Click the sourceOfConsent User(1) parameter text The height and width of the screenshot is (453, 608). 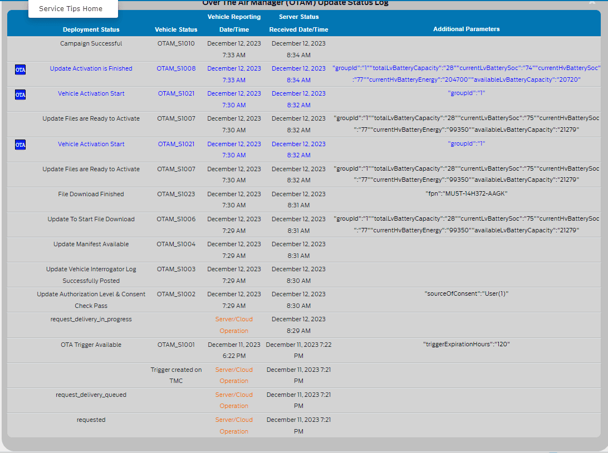point(466,294)
